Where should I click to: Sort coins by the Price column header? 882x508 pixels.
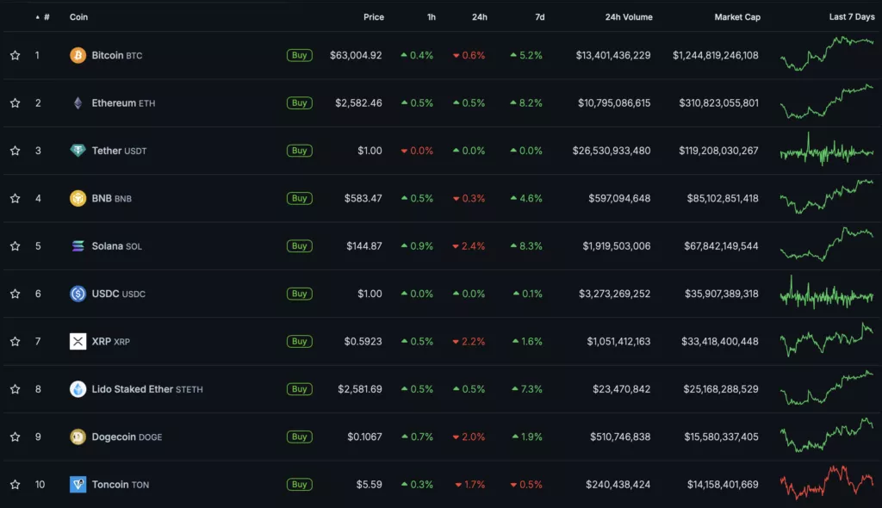click(x=373, y=17)
